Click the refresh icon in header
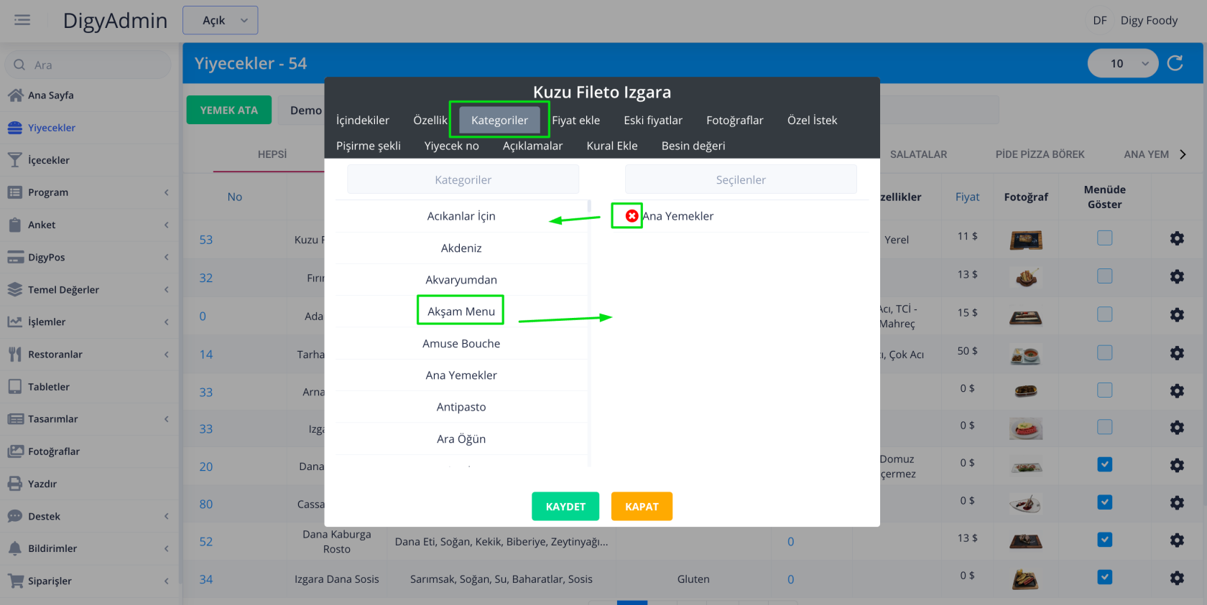The width and height of the screenshot is (1207, 605). (1175, 63)
